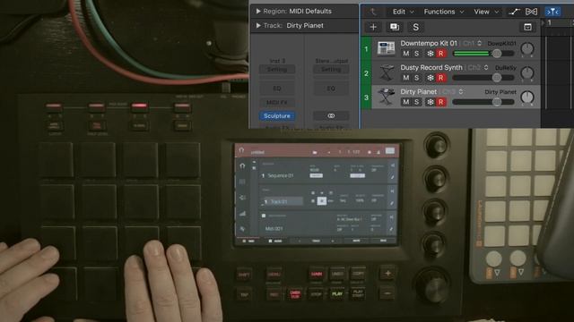
Task: Open the Inst 3 Setting button
Action: tap(277, 70)
